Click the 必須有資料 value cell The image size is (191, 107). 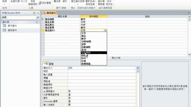click(102, 91)
